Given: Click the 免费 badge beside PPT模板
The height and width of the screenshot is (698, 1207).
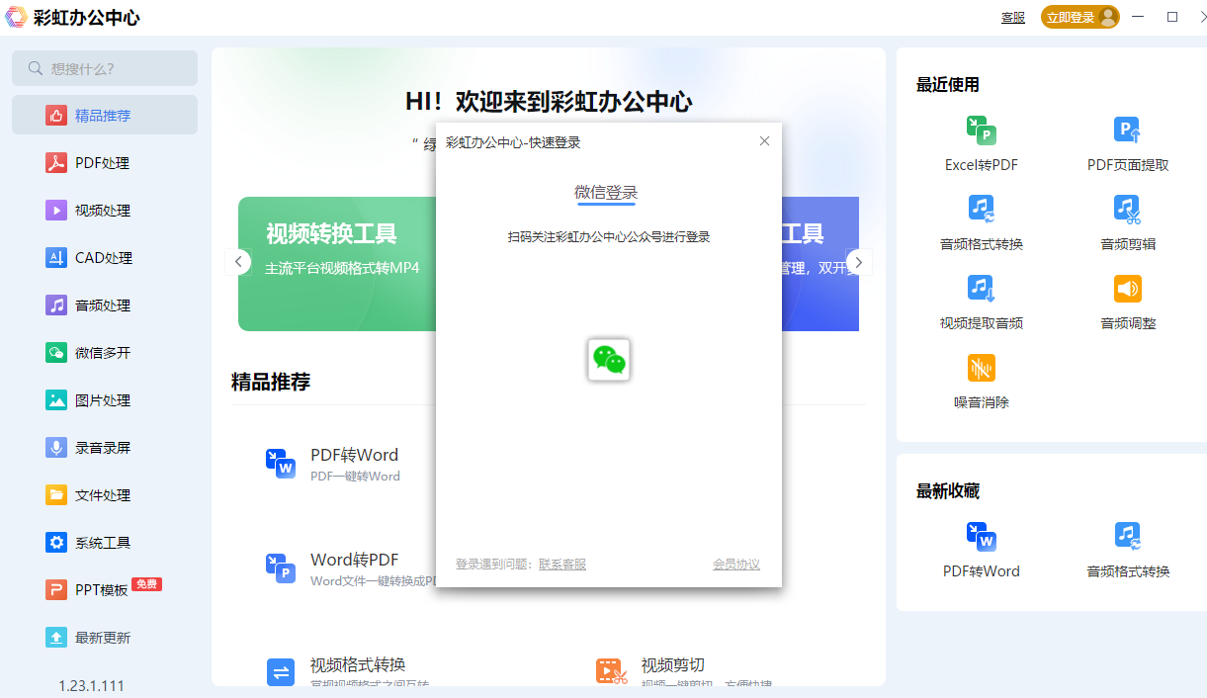Looking at the screenshot, I should [146, 584].
